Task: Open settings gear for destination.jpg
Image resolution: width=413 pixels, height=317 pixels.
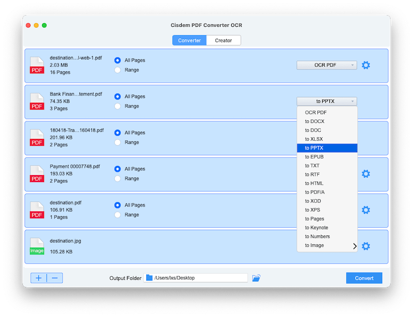Action: coord(366,246)
